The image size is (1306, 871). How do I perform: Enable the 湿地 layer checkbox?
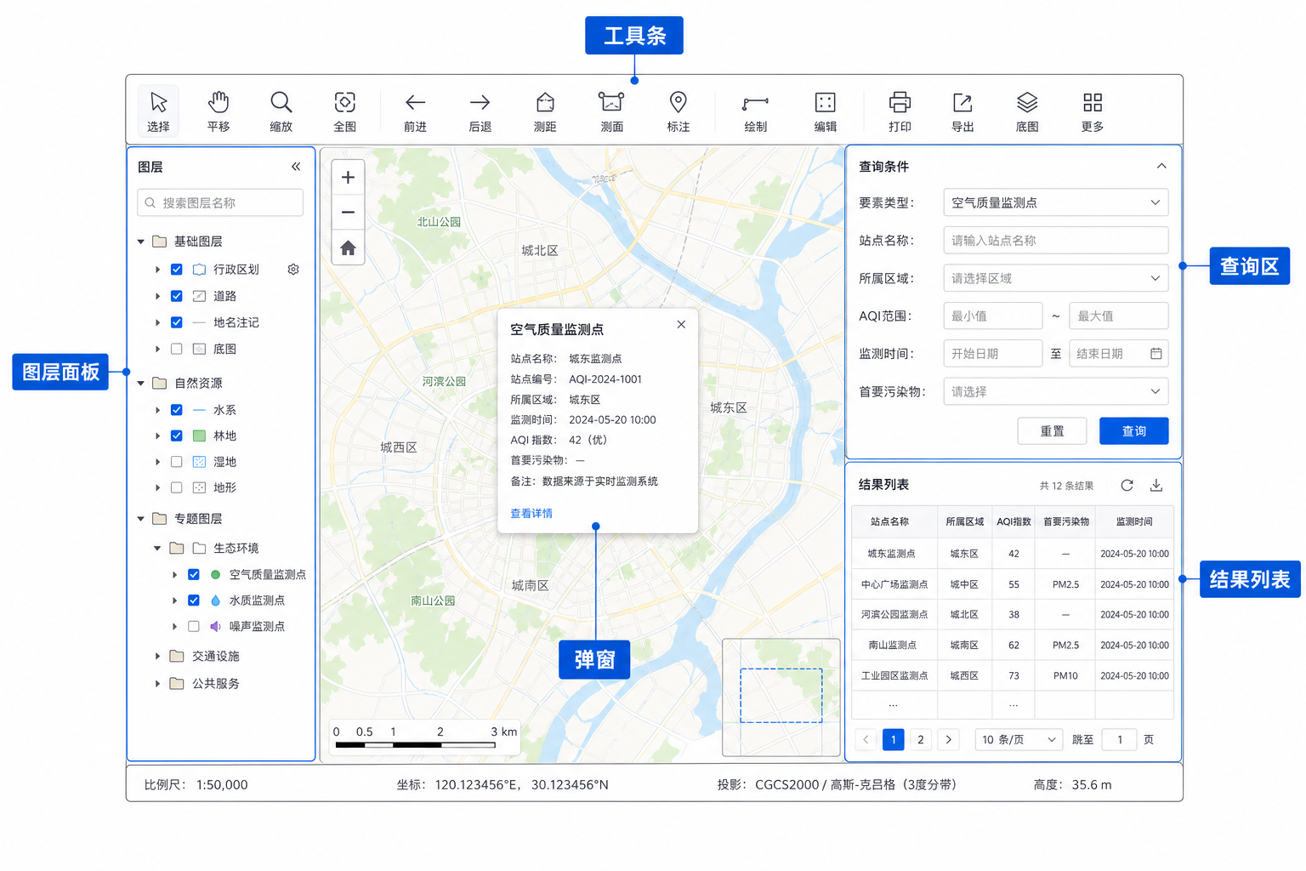[x=177, y=462]
